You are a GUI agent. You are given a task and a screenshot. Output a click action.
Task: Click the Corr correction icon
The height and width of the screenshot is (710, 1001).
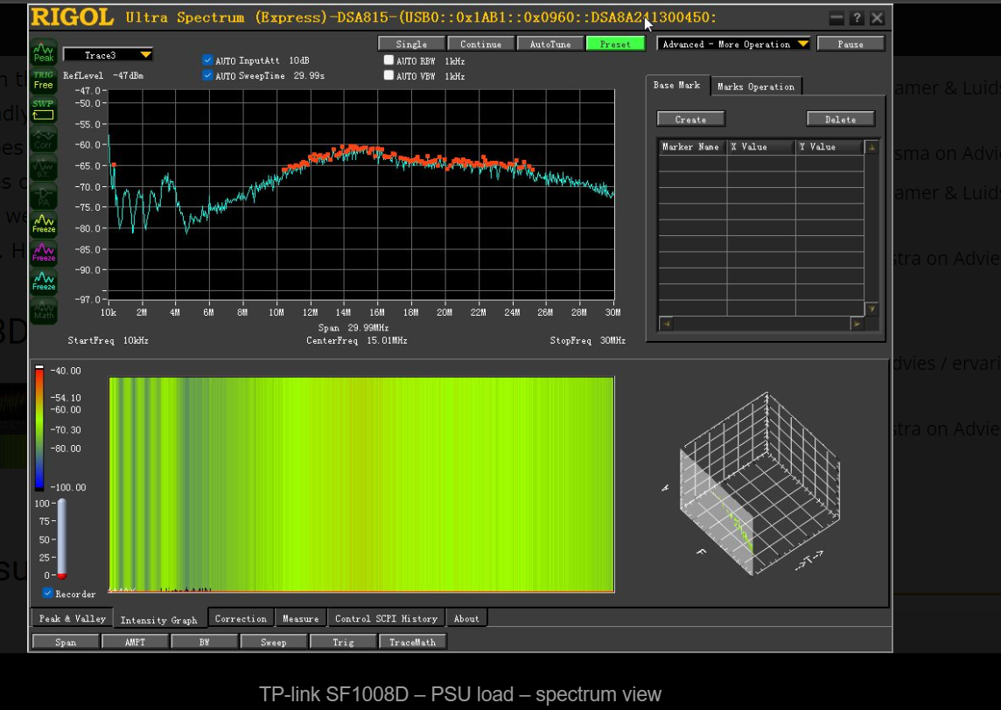tap(44, 139)
